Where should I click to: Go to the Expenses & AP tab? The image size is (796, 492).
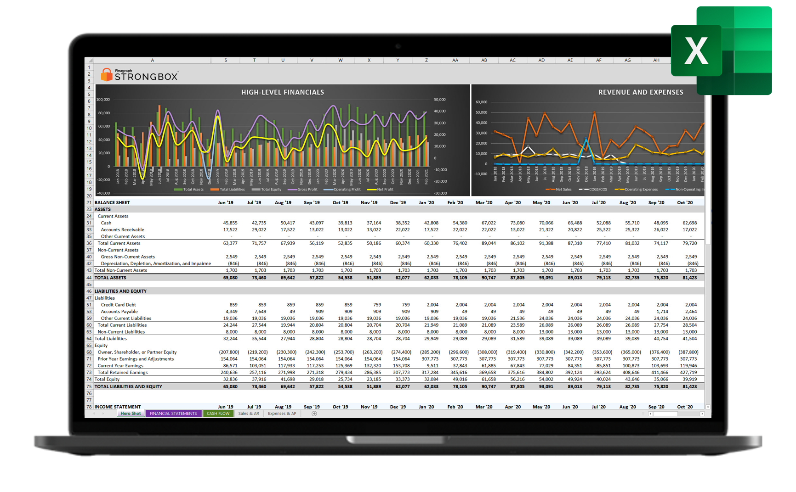pos(282,414)
